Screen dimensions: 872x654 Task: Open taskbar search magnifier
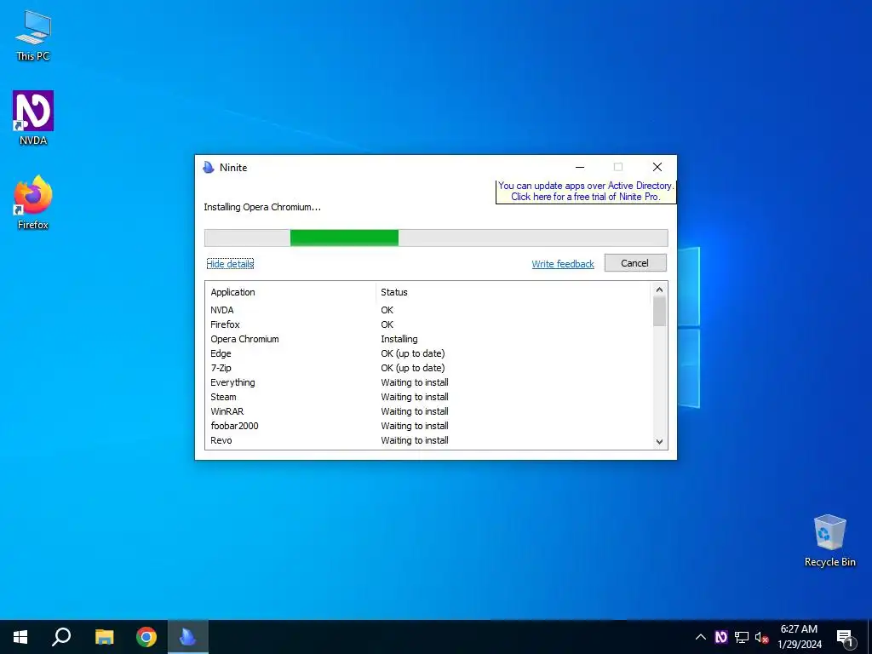click(61, 637)
